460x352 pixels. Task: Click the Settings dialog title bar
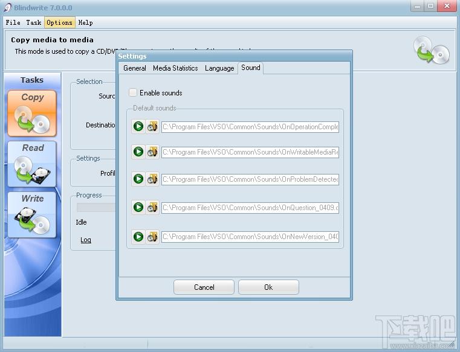(234, 56)
